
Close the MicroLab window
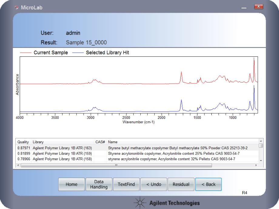click(x=258, y=7)
